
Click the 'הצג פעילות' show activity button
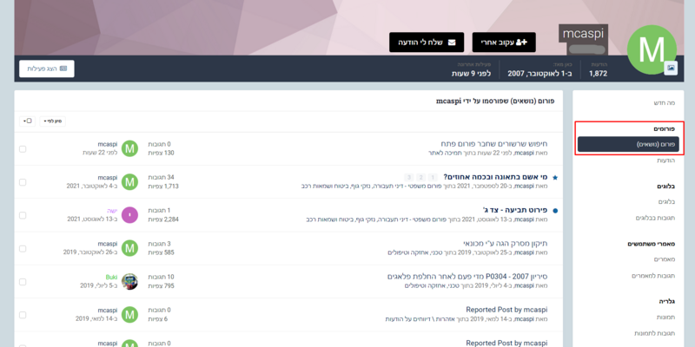(47, 69)
